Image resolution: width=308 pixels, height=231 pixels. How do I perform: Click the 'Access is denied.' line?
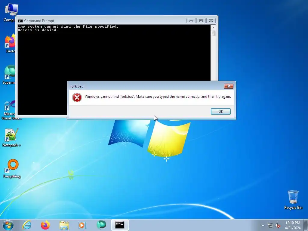38,30
